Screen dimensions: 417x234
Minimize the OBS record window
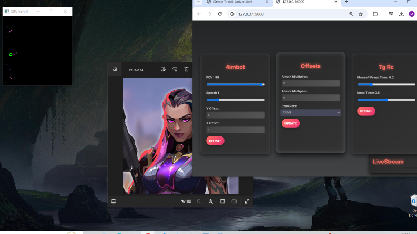point(38,12)
